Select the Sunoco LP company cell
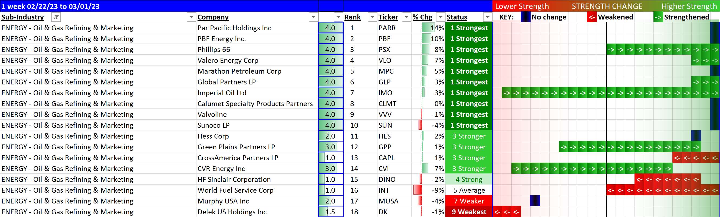 257,125
